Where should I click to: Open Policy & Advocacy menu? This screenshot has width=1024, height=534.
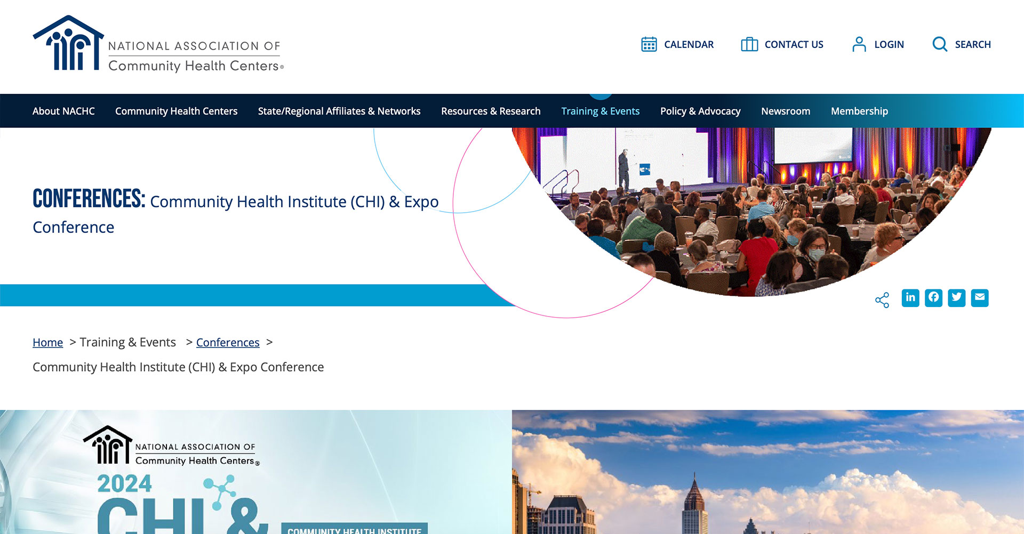700,111
